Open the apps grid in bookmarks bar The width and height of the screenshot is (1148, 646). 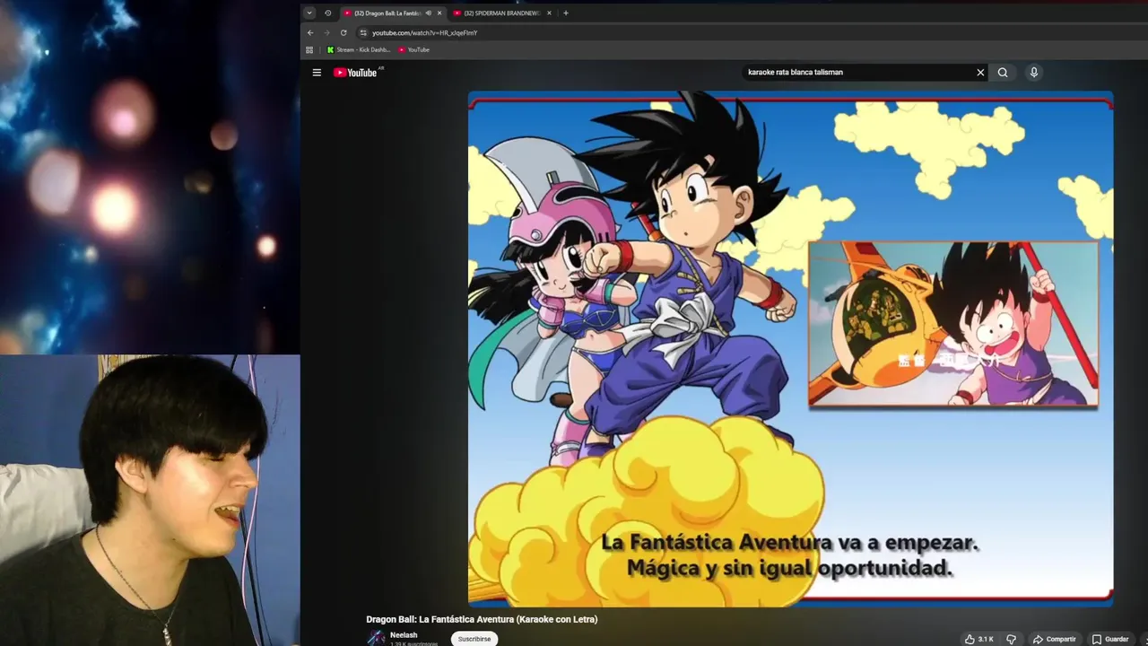309,49
